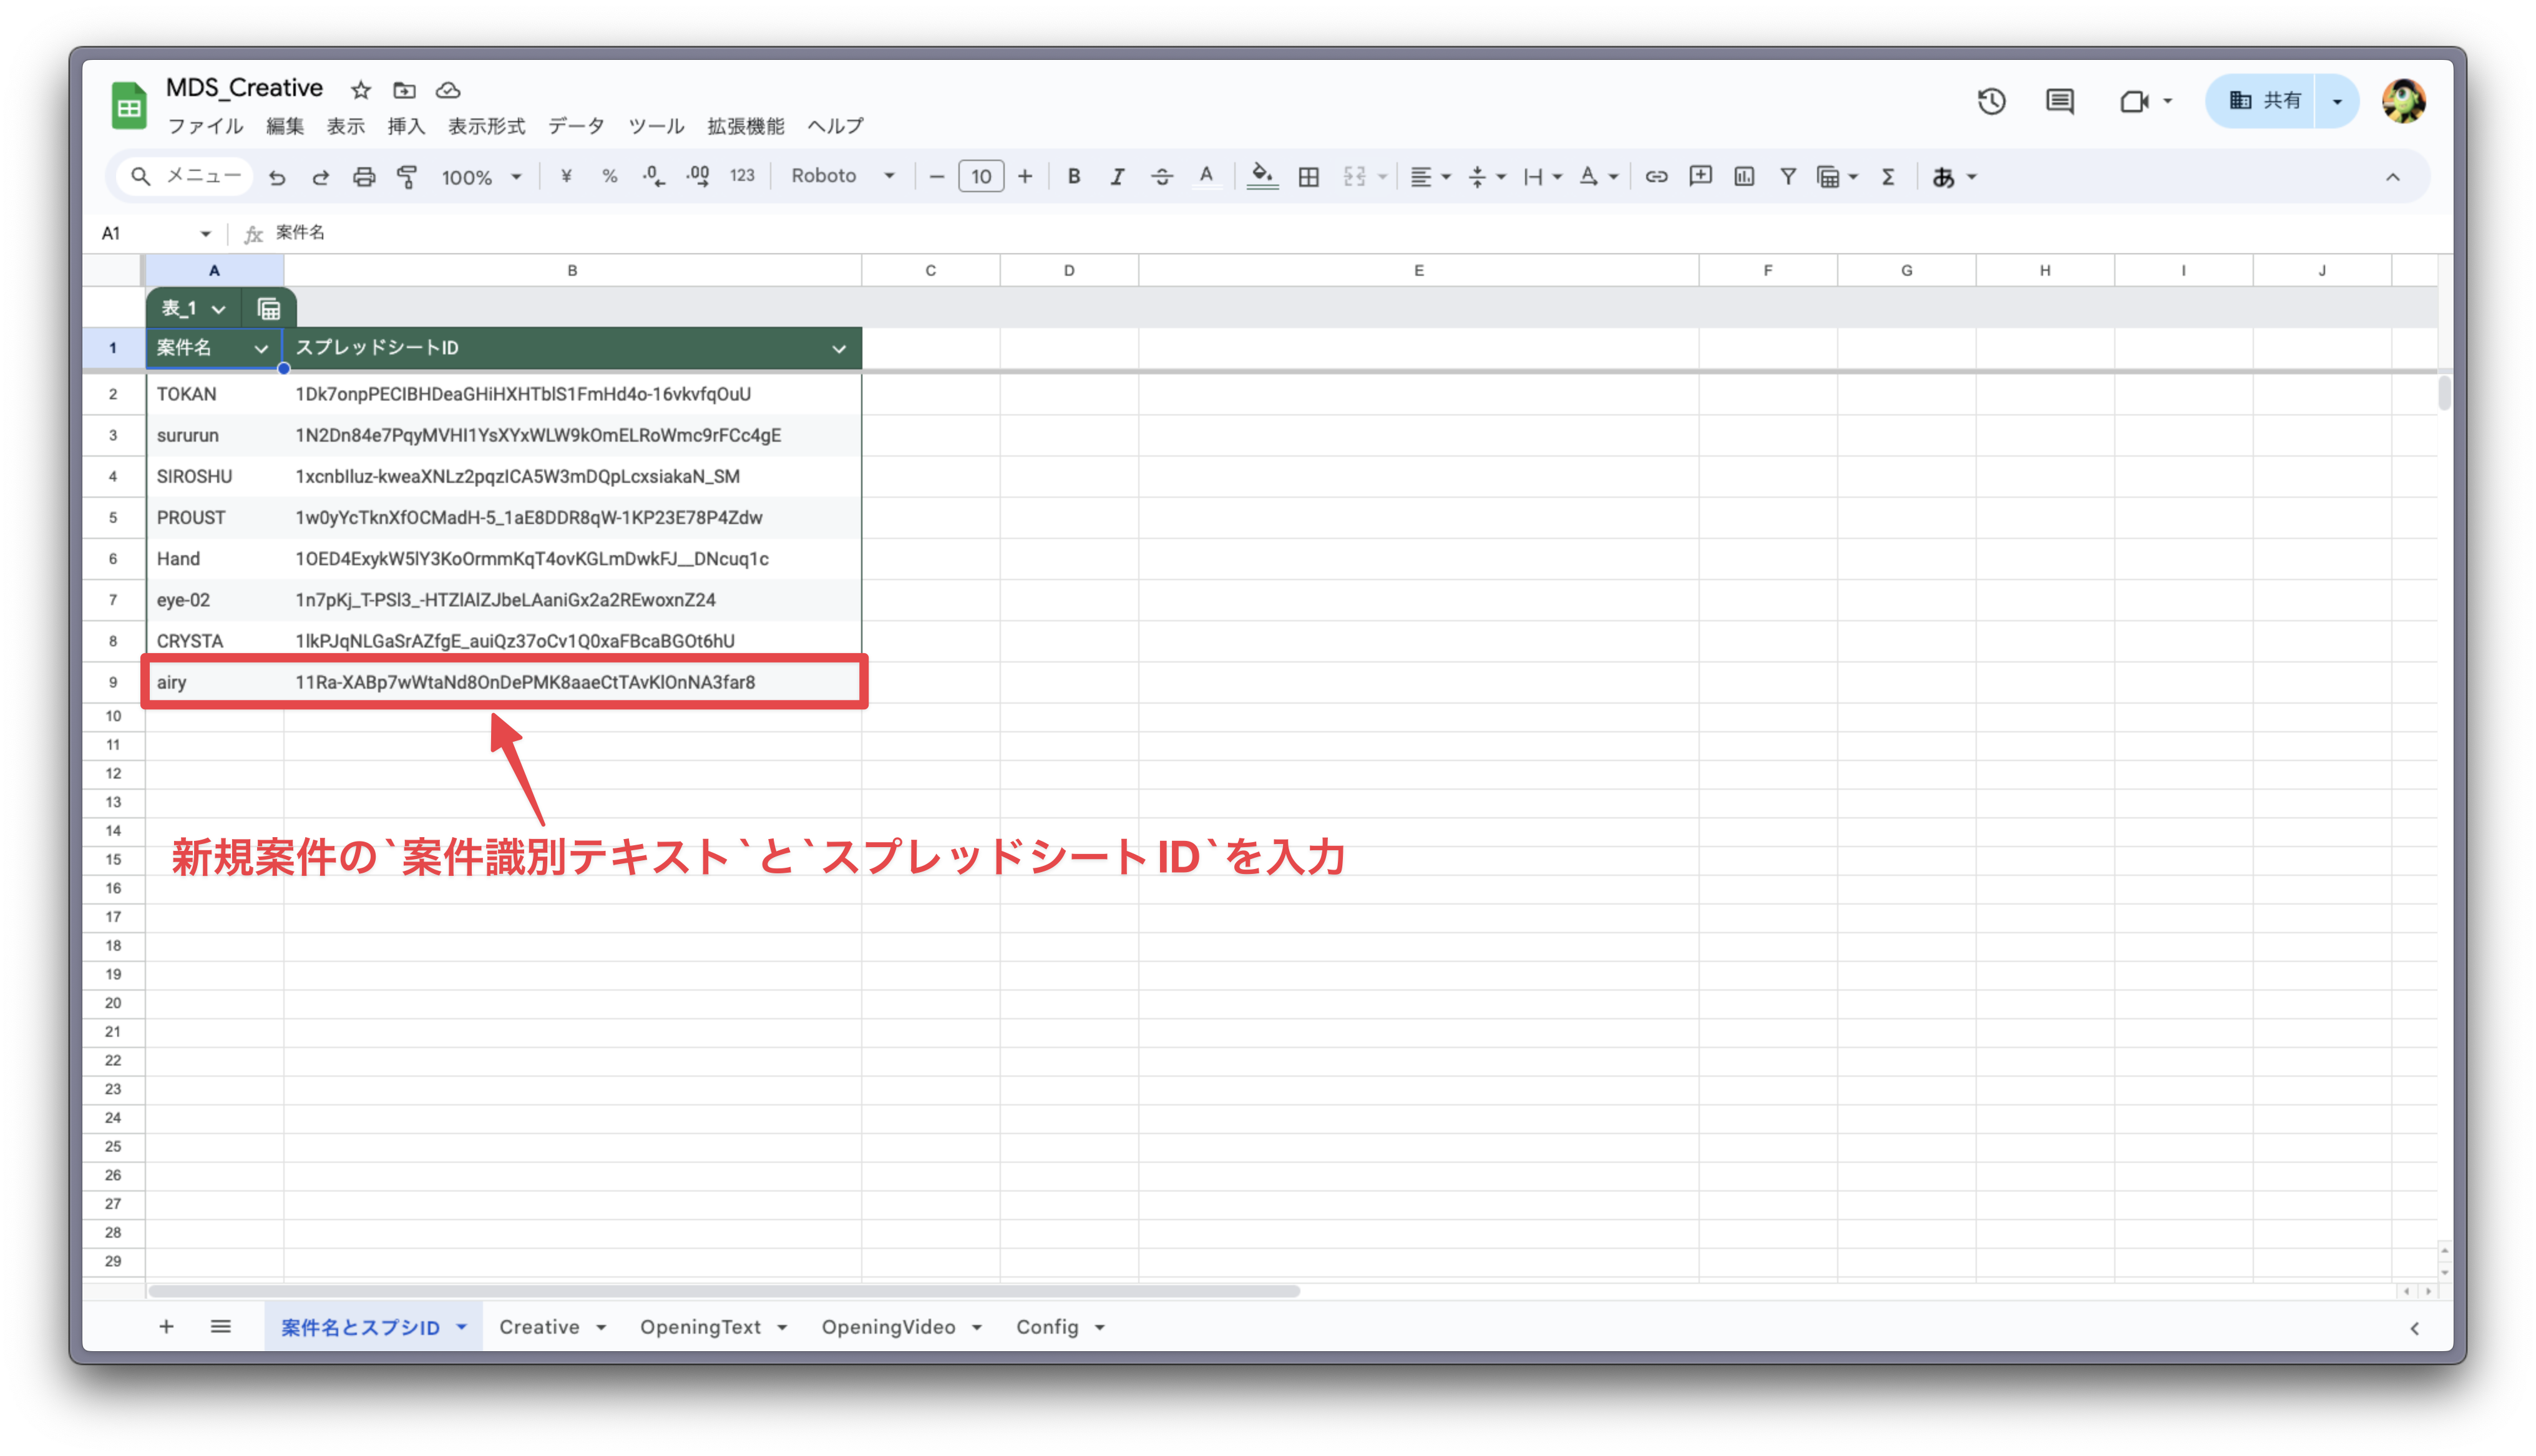This screenshot has height=1456, width=2536.
Task: Click the Print icon in the toolbar
Action: click(x=364, y=176)
